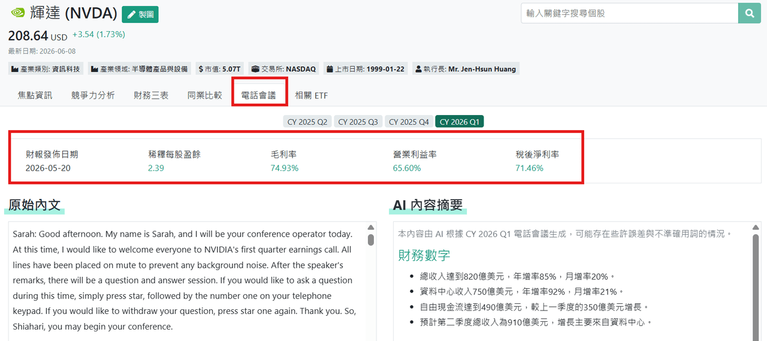Viewport: 767px width, 341px height.
Task: Focus the stock keyword search field
Action: [629, 13]
